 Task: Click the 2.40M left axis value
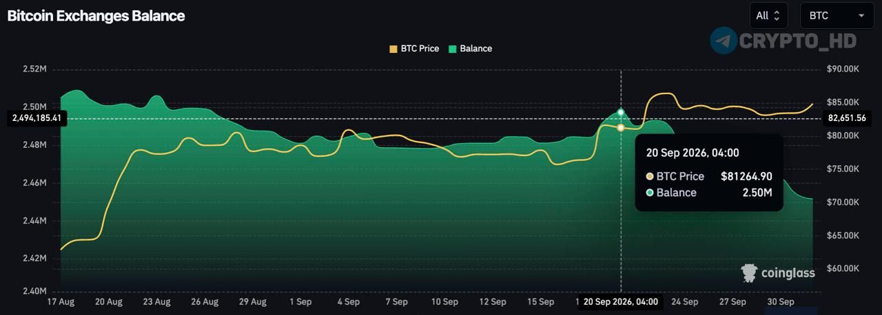click(x=34, y=291)
